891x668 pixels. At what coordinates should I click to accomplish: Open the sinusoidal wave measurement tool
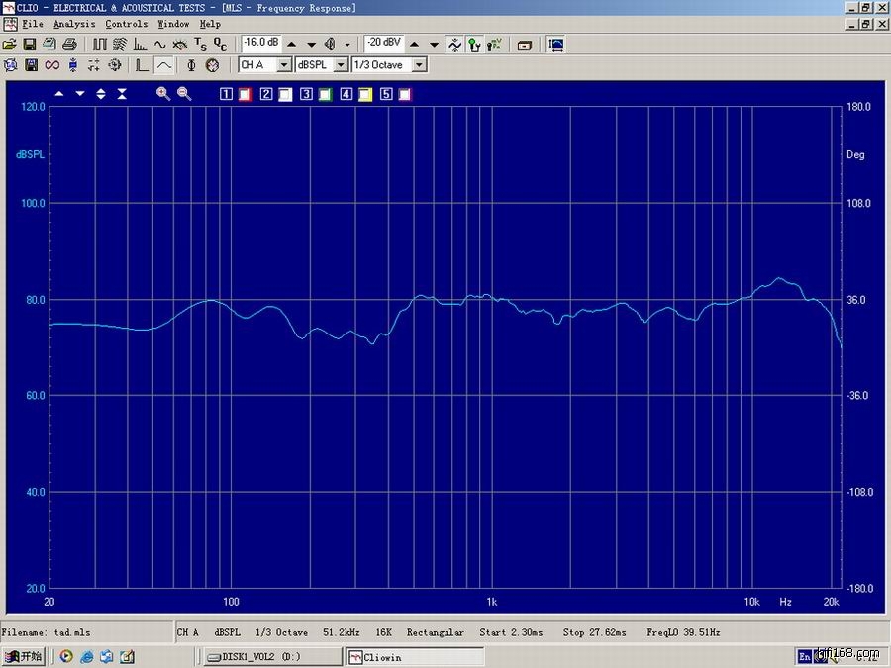click(x=160, y=45)
